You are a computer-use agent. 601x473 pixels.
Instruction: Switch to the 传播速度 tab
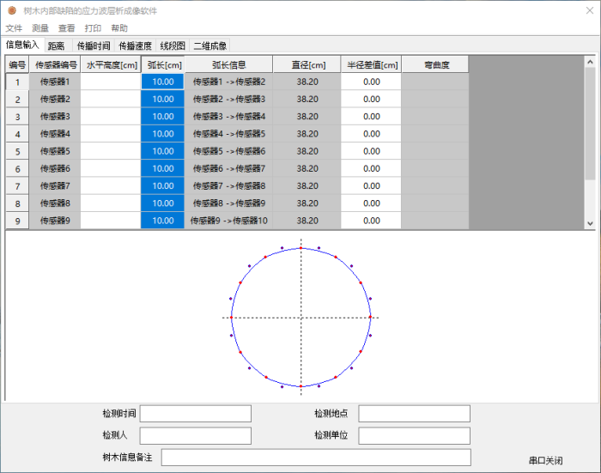[x=136, y=45]
